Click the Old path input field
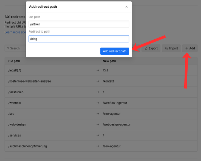This screenshot has width=201, height=161. pos(79,24)
